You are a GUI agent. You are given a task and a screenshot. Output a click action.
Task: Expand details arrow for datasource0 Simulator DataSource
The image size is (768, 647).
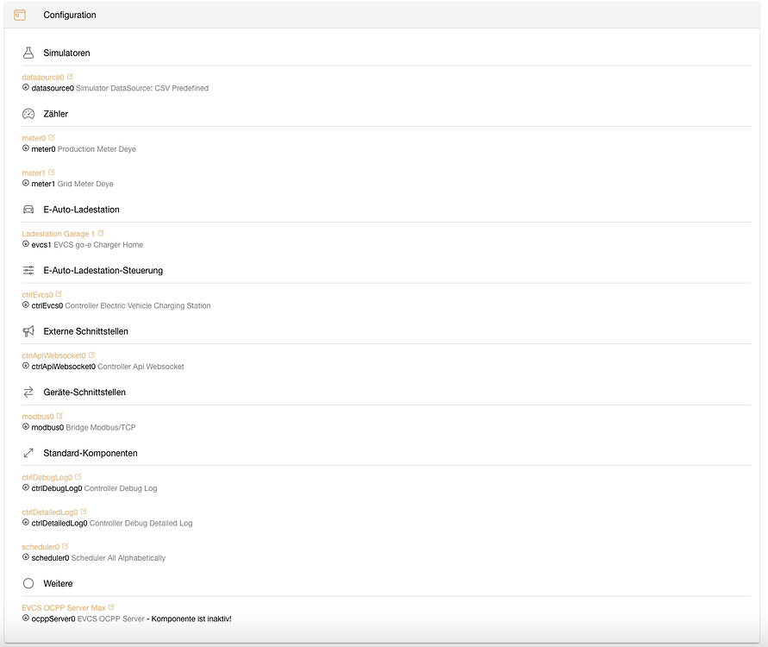point(26,87)
